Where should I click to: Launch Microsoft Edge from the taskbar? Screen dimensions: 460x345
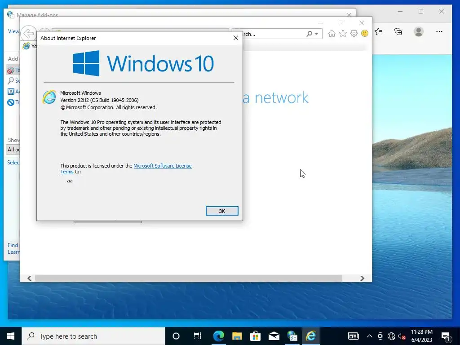[219, 336]
